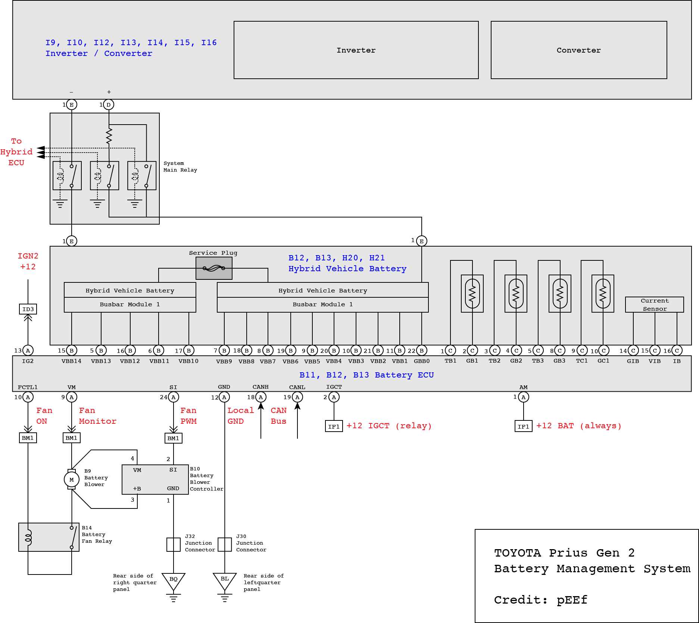Select pin 16 C circle above IB
Screen dimensions: 699x623
pos(677,351)
